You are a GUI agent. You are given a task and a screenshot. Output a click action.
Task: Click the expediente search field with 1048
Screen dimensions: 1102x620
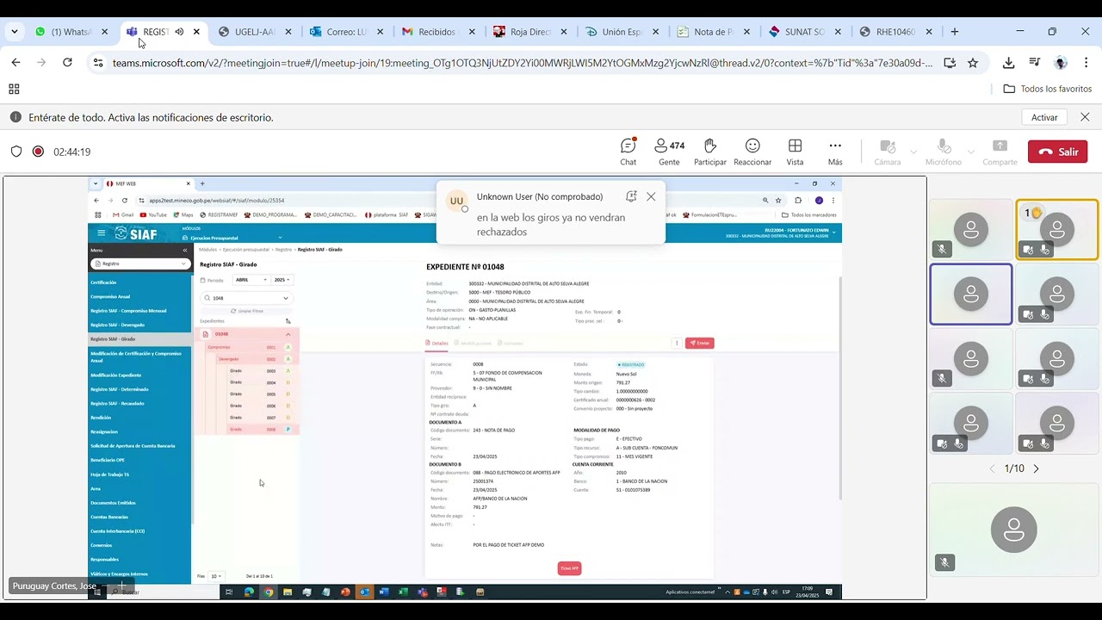246,298
